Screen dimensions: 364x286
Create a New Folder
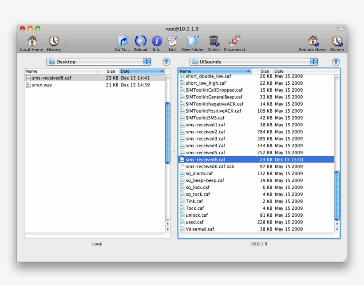(x=193, y=41)
